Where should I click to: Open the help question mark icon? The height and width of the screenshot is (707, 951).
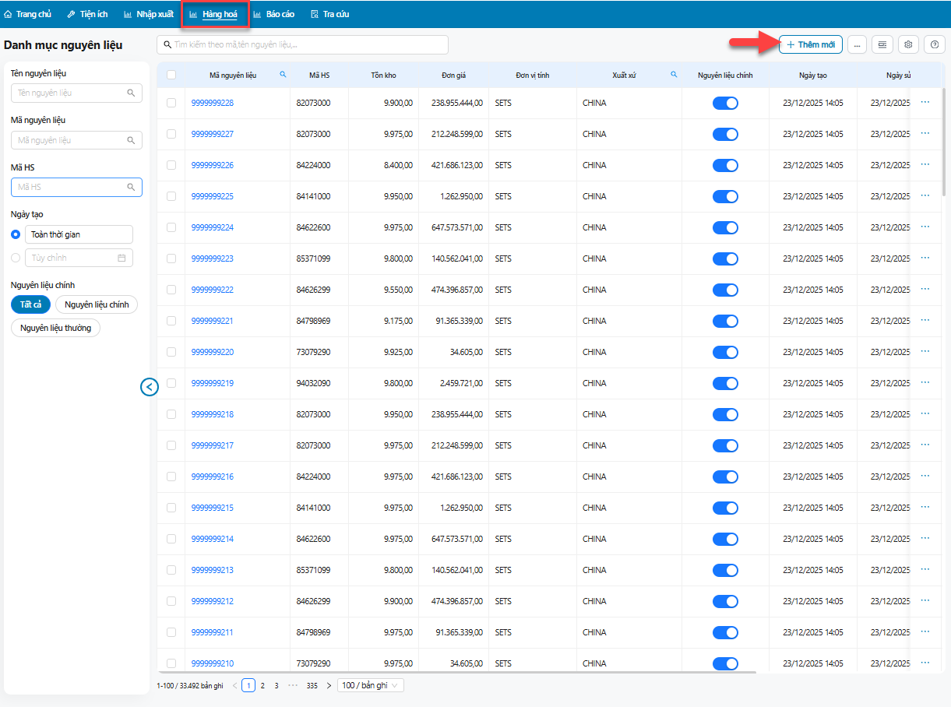point(935,45)
